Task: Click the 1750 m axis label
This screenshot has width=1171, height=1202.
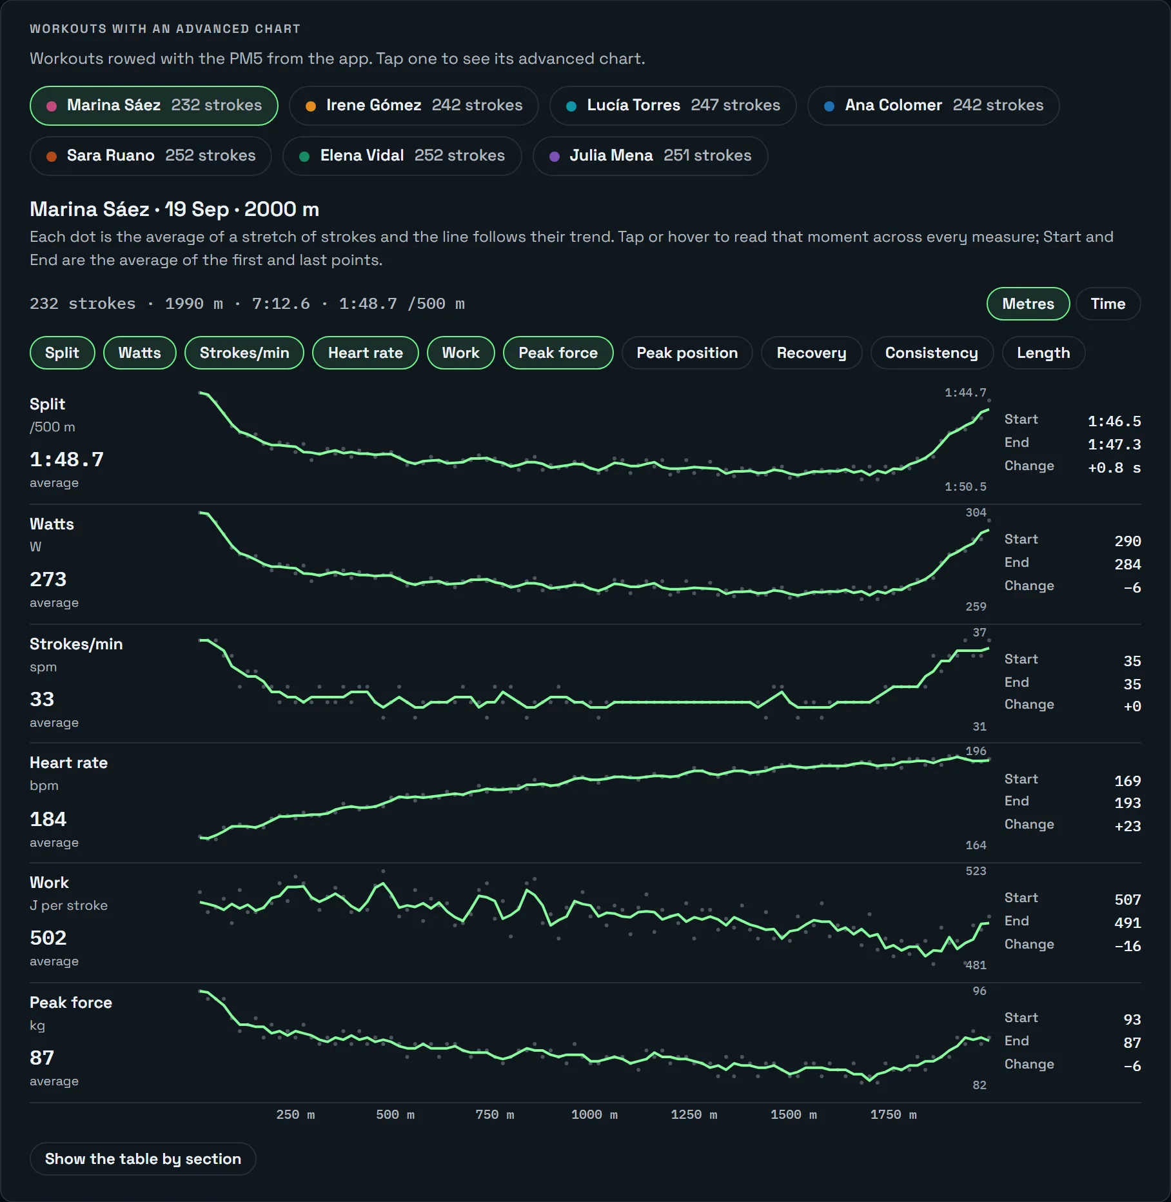Action: tap(893, 1114)
